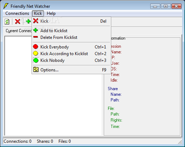Click the Share heading label
The image size is (185, 147).
[x=113, y=89]
